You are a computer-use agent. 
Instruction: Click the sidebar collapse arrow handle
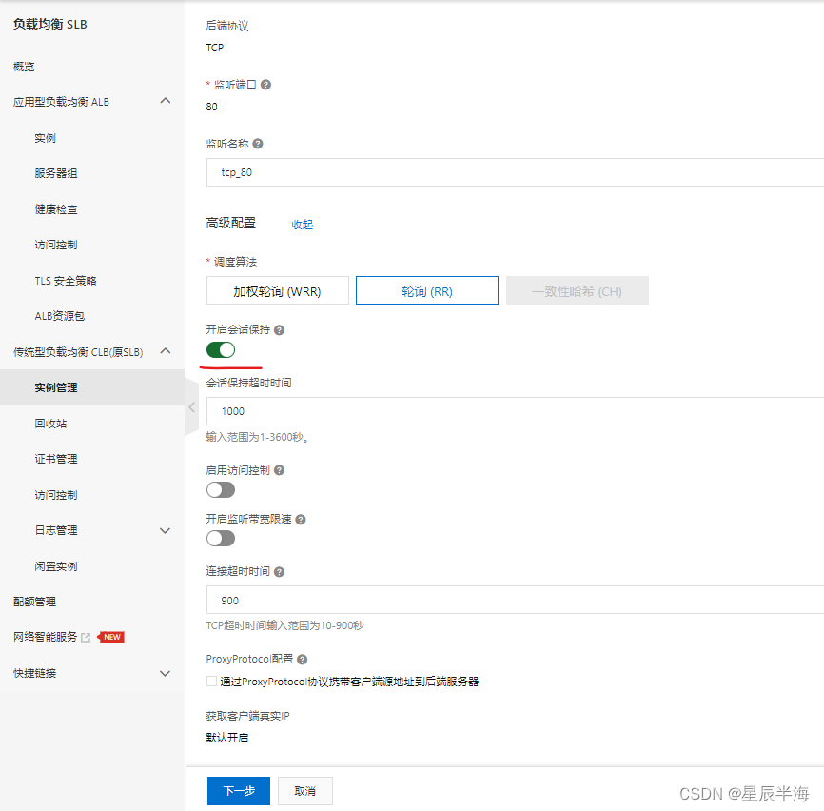point(192,407)
